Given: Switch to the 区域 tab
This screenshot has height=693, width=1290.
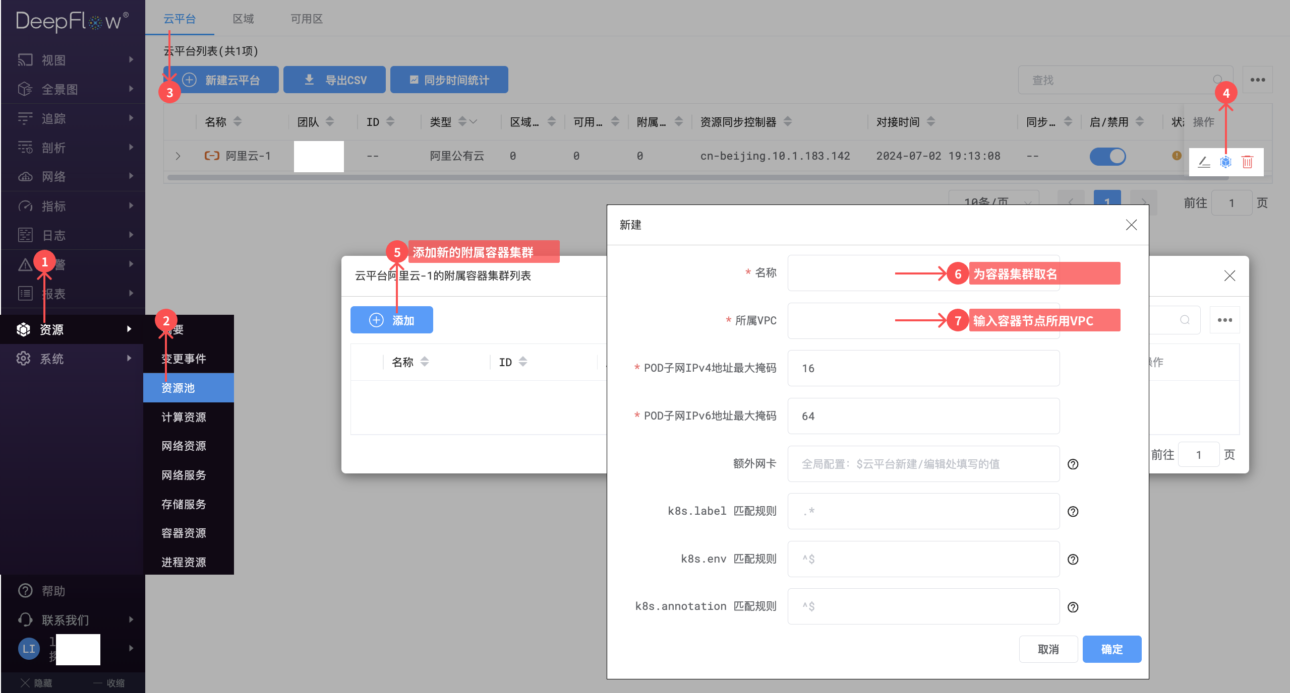Looking at the screenshot, I should [244, 18].
